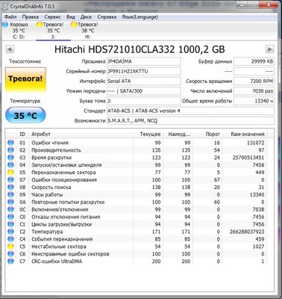Click the CrystalDiskInfo title bar app icon
The width and height of the screenshot is (282, 299).
coord(5,7)
